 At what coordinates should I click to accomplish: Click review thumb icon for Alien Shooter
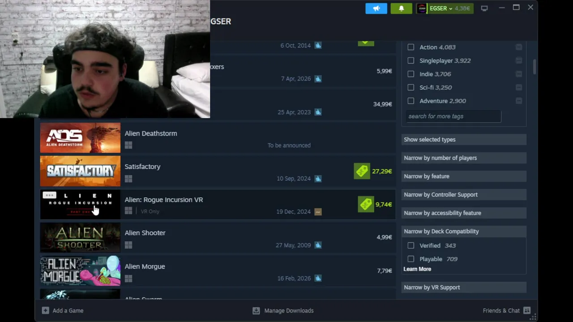[318, 245]
